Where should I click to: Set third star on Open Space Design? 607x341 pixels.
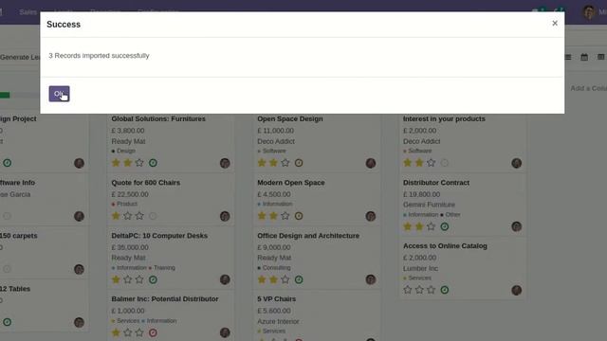pyautogui.click(x=285, y=163)
